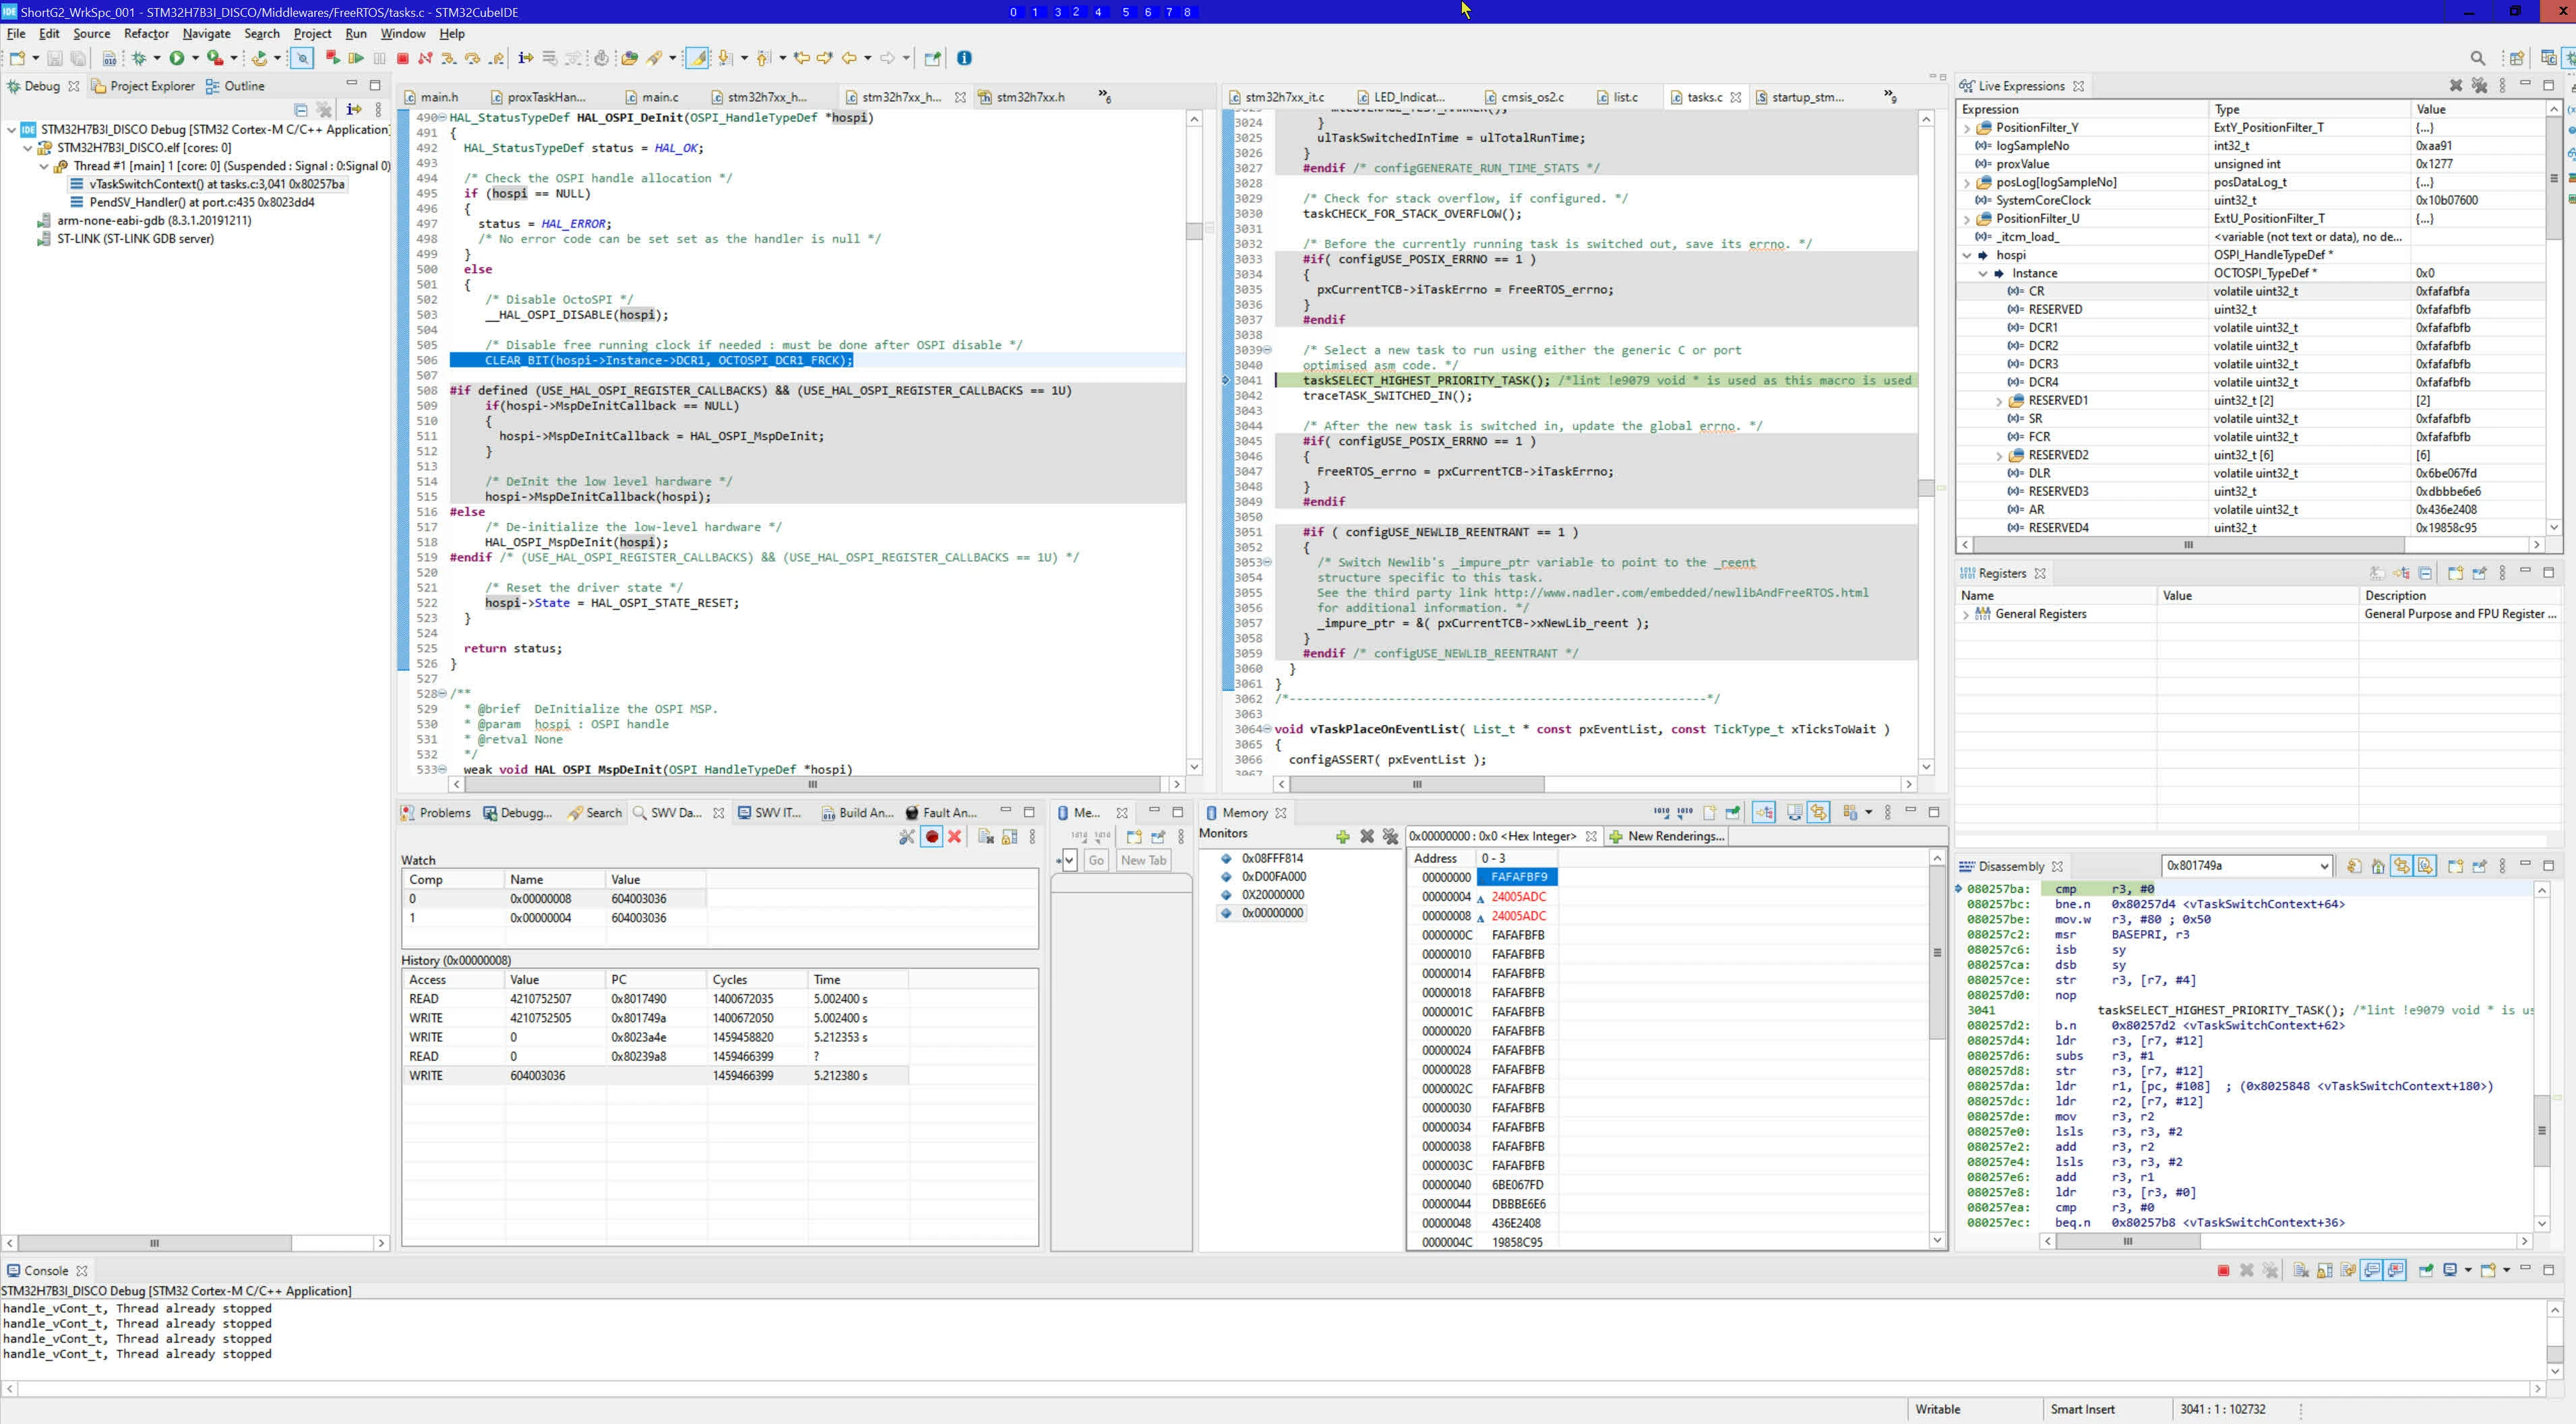Click the red Terminate debug button
The width and height of the screenshot is (2576, 1424).
(x=402, y=58)
